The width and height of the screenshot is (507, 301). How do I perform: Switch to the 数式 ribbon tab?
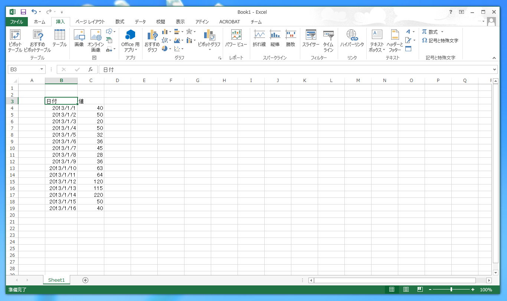[120, 22]
